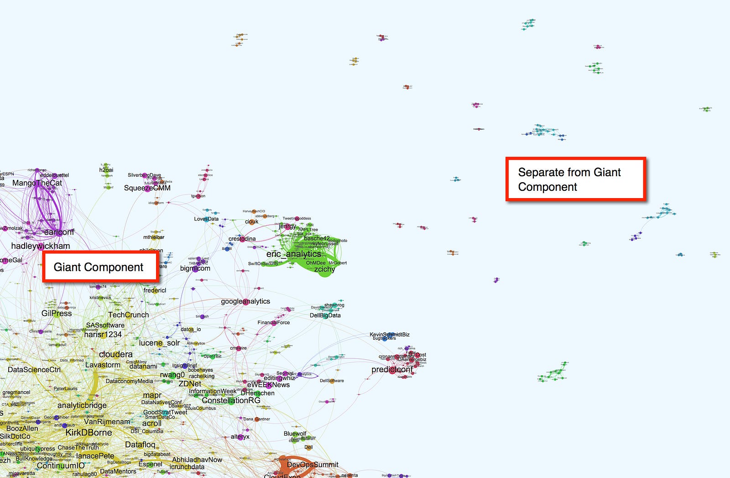Select the mapr node label
Viewport: 730px width, 478px height.
(x=152, y=395)
